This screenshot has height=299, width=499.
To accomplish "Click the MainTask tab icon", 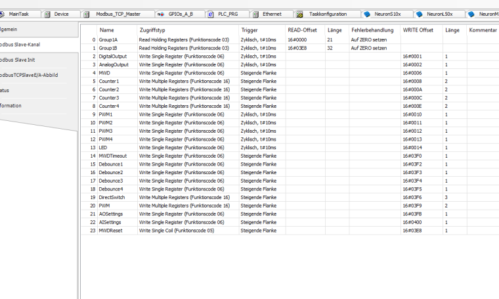I will (x=3, y=14).
